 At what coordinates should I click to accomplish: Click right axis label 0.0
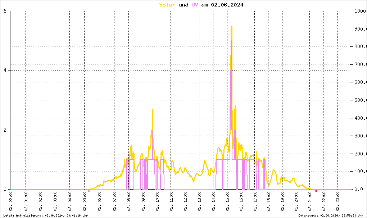tap(359, 189)
